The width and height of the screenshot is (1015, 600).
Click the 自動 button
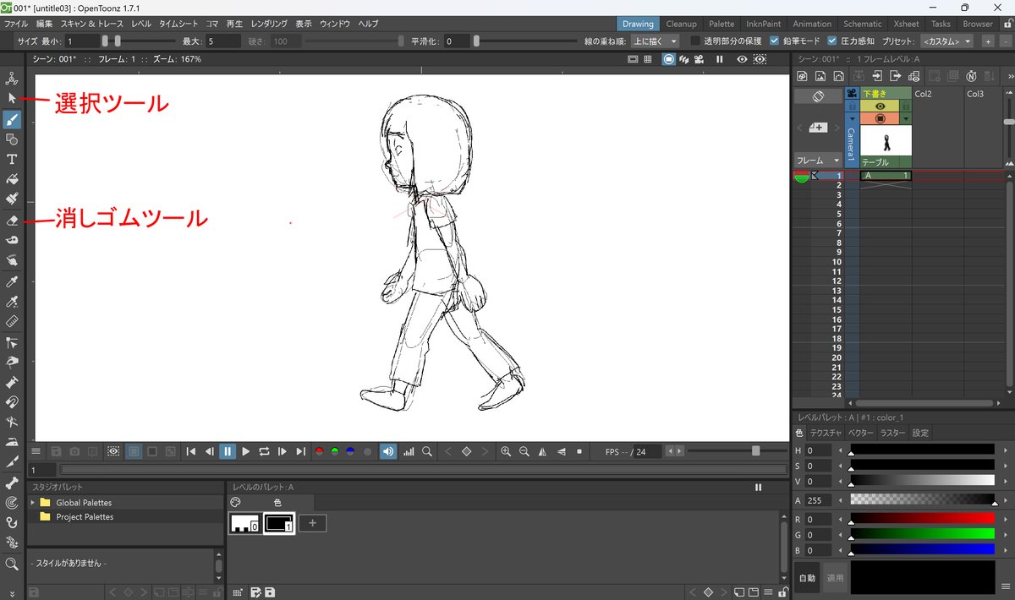click(807, 578)
